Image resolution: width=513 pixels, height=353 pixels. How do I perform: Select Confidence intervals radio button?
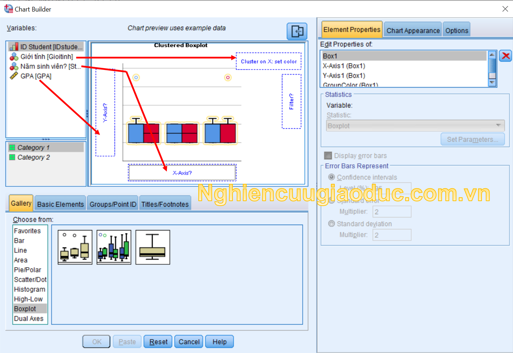(x=331, y=177)
